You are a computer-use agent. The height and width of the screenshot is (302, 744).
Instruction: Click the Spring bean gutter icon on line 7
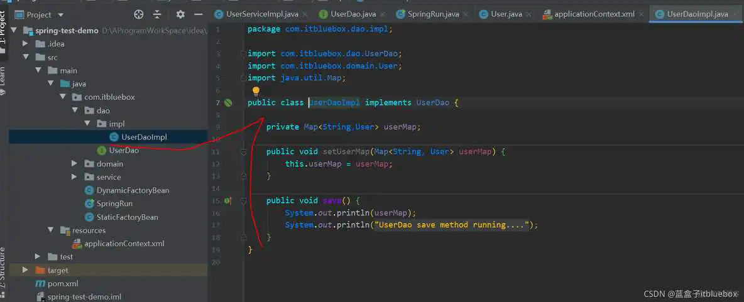(x=229, y=102)
